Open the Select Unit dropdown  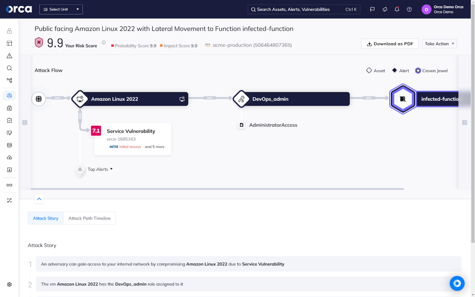(61, 9)
